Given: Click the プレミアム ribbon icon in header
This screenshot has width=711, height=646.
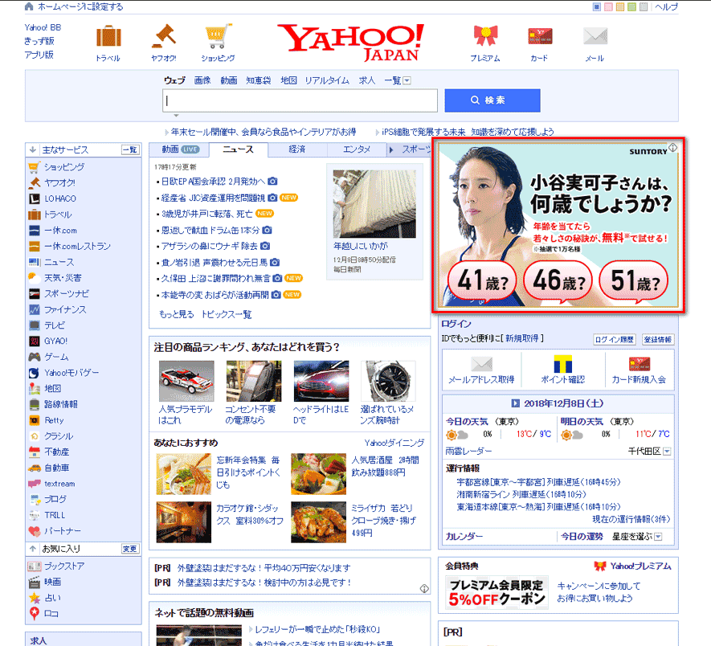Looking at the screenshot, I should coord(485,37).
